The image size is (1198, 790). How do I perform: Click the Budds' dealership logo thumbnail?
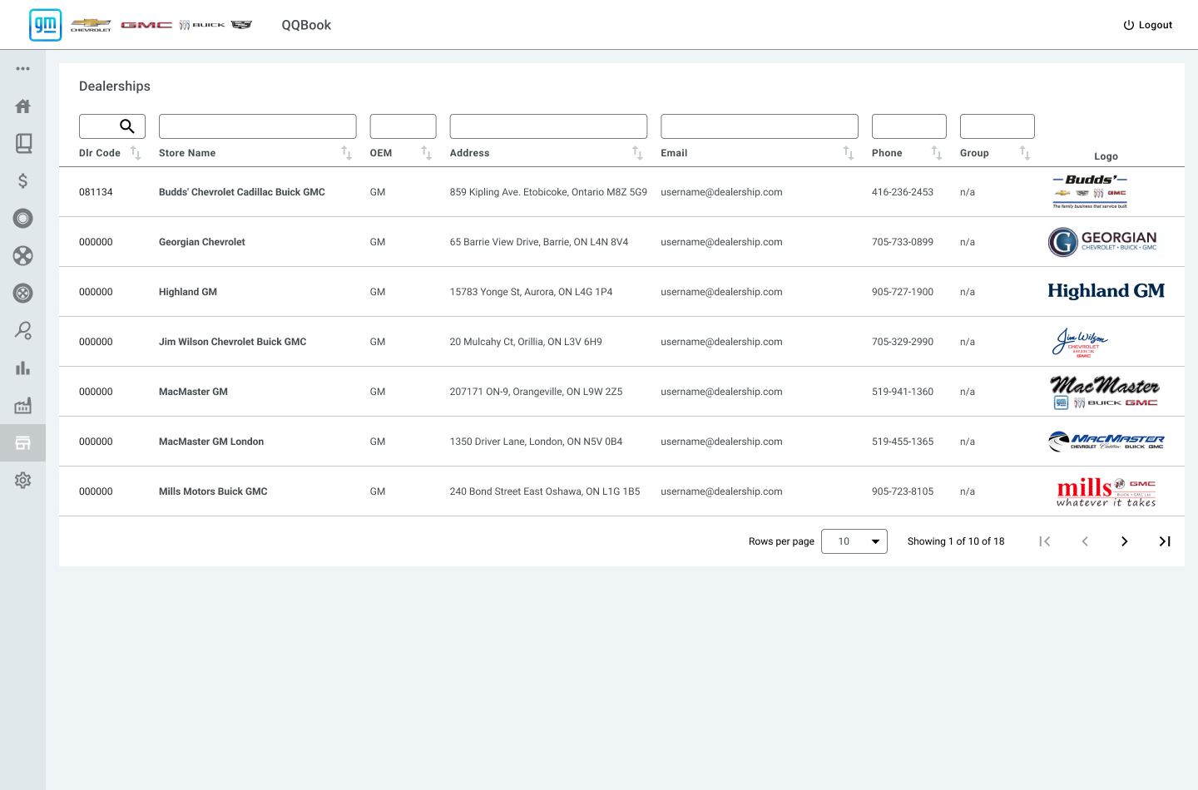point(1090,192)
